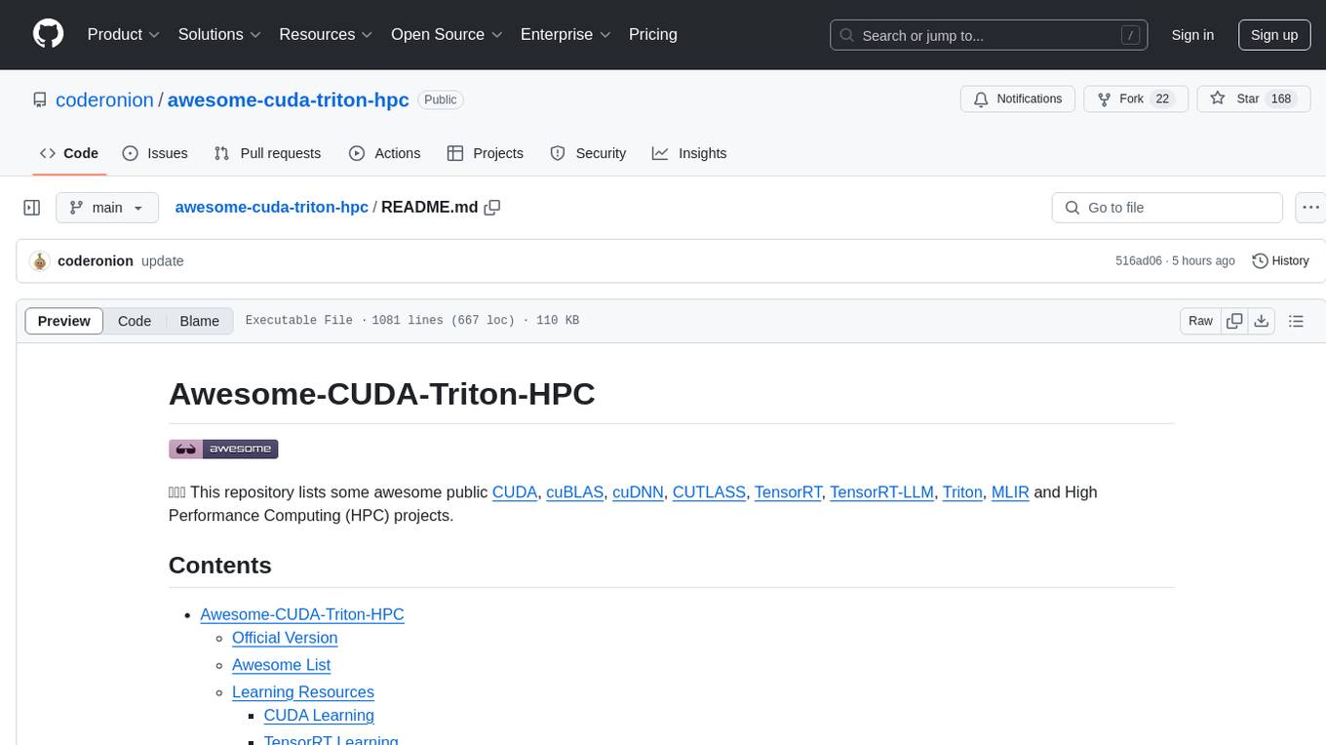Open the coderonion commit author link

point(96,261)
